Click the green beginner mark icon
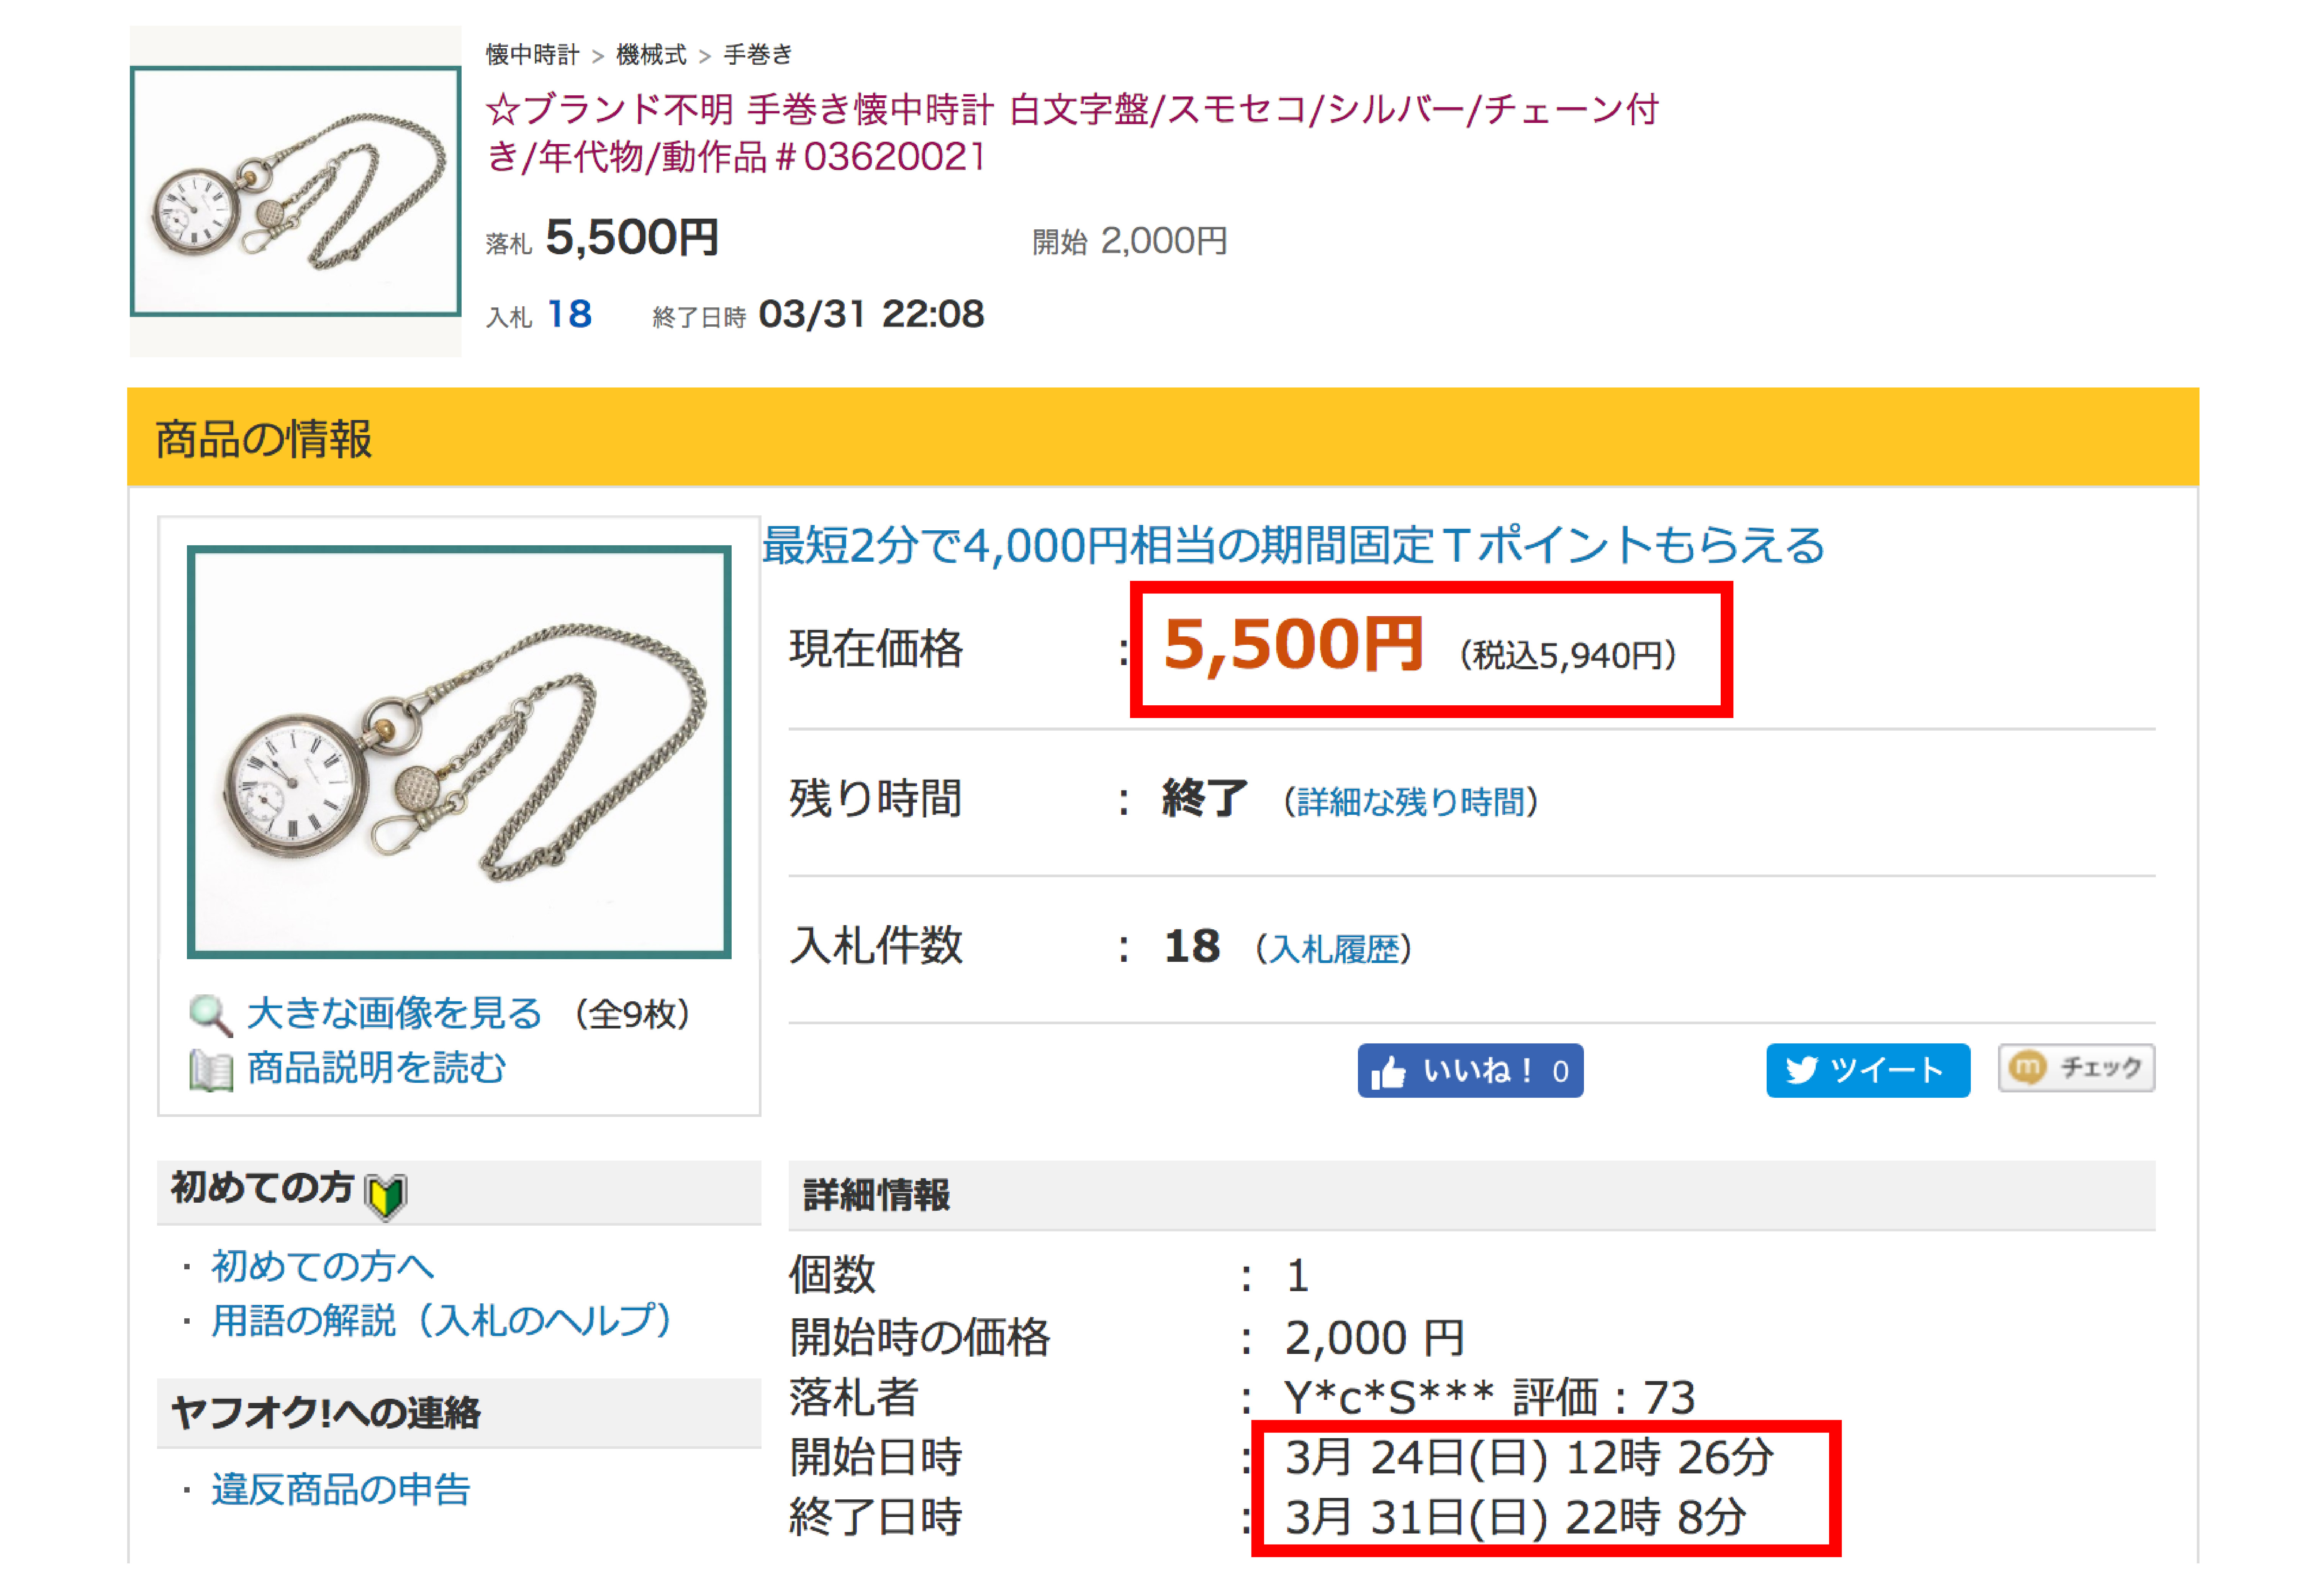Viewport: 2324px width, 1576px height. click(386, 1194)
